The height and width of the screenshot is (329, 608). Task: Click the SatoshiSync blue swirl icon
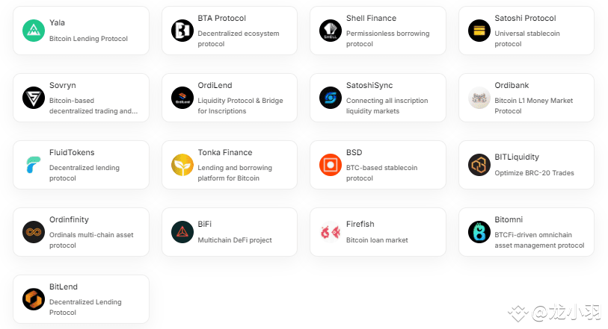(331, 98)
